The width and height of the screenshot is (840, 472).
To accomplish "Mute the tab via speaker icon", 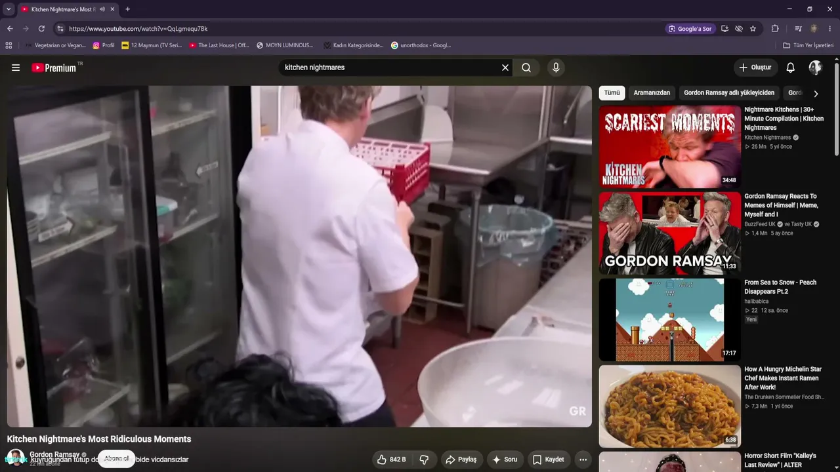I will pos(102,9).
